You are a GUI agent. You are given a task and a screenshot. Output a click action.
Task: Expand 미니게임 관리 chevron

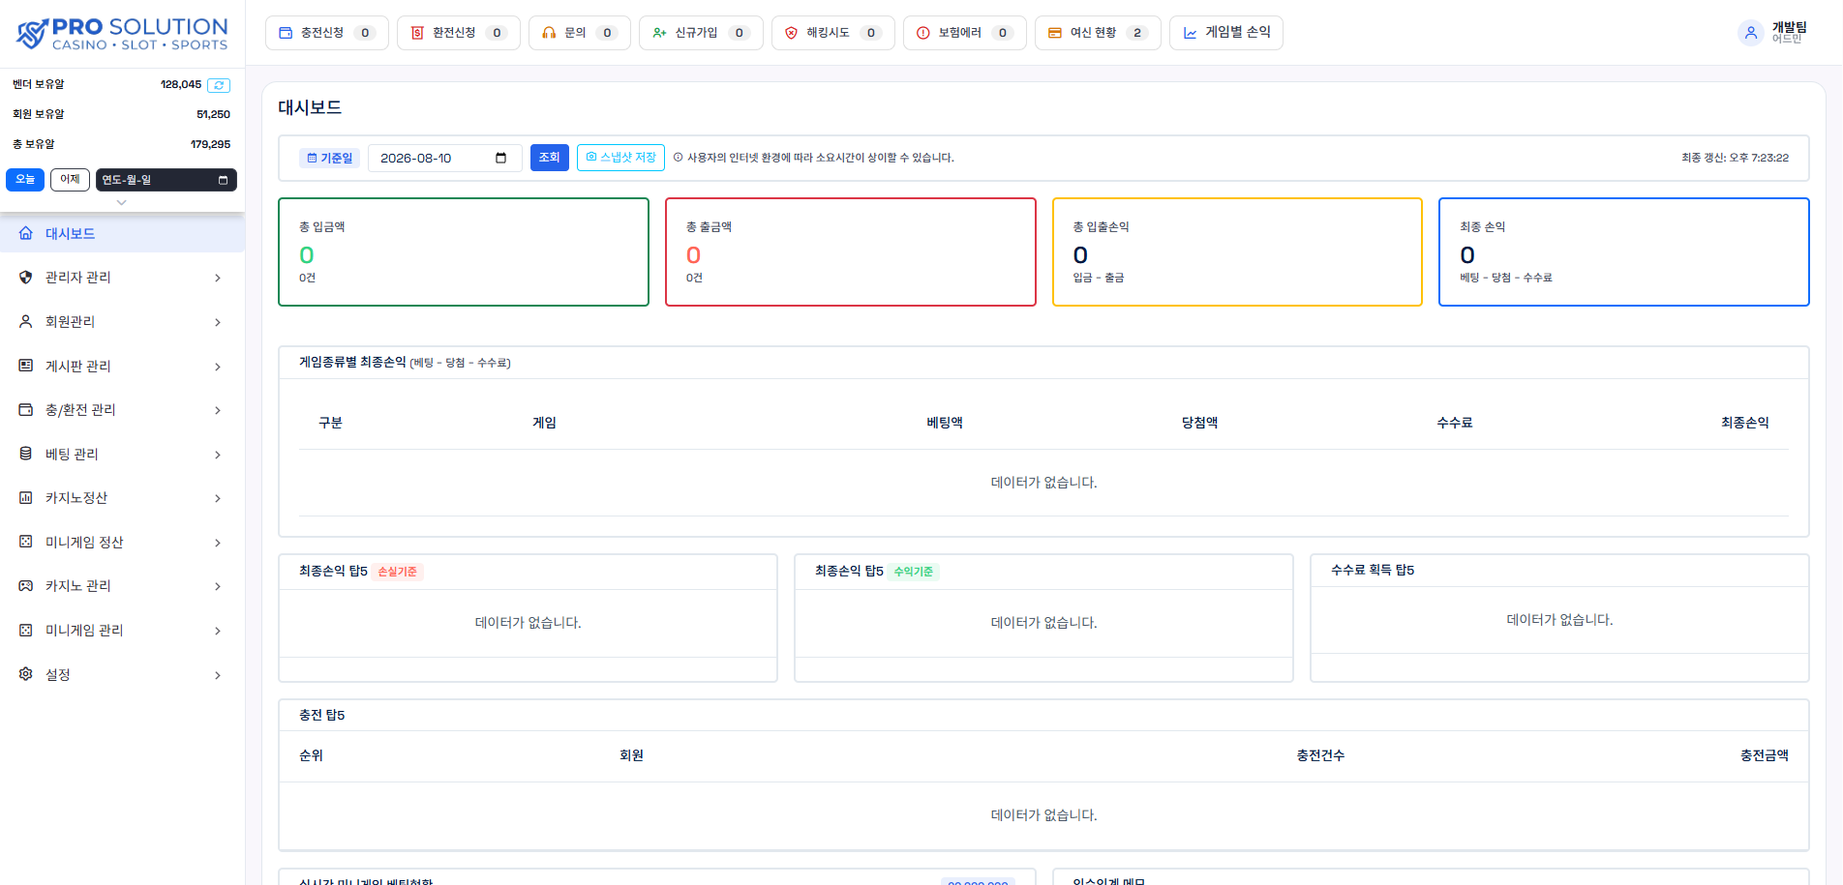(x=218, y=631)
